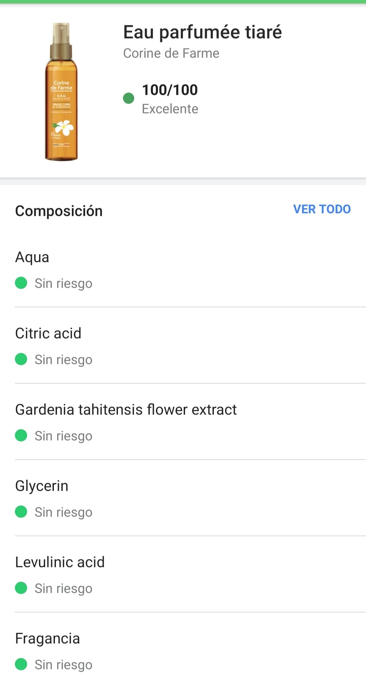This screenshot has height=681, width=366.
Task: Select Gardenia tahitensis flower extract ingredient
Action: 126,410
